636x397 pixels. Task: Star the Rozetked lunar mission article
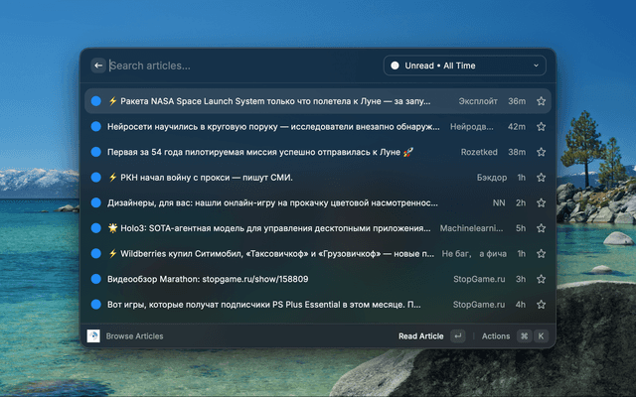tap(542, 153)
